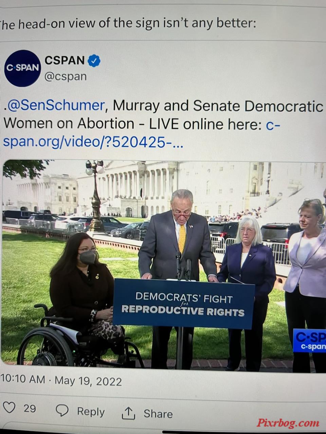Click the @cspan handle
The width and height of the screenshot is (326, 434).
tap(66, 76)
